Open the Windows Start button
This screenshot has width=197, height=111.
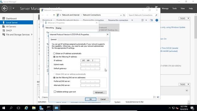click(4, 108)
